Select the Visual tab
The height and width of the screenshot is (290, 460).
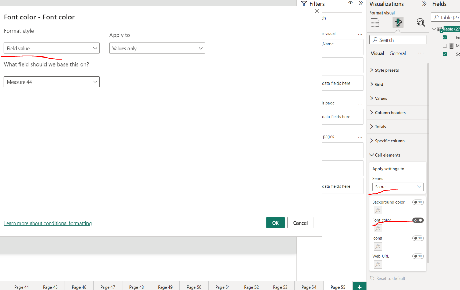pyautogui.click(x=377, y=53)
